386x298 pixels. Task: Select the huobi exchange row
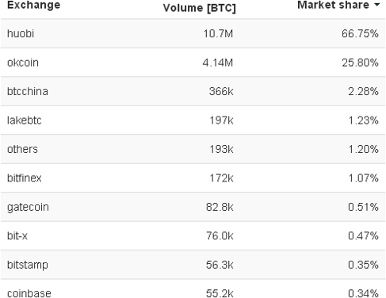(193, 33)
